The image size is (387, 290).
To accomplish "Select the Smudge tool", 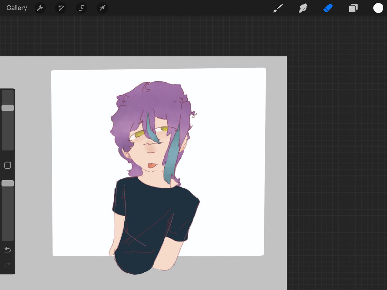I will (303, 8).
